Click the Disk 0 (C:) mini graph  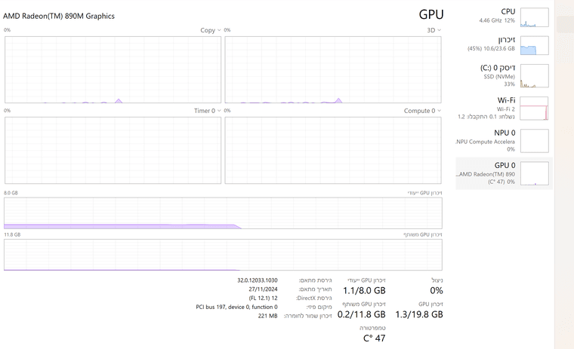[535, 75]
